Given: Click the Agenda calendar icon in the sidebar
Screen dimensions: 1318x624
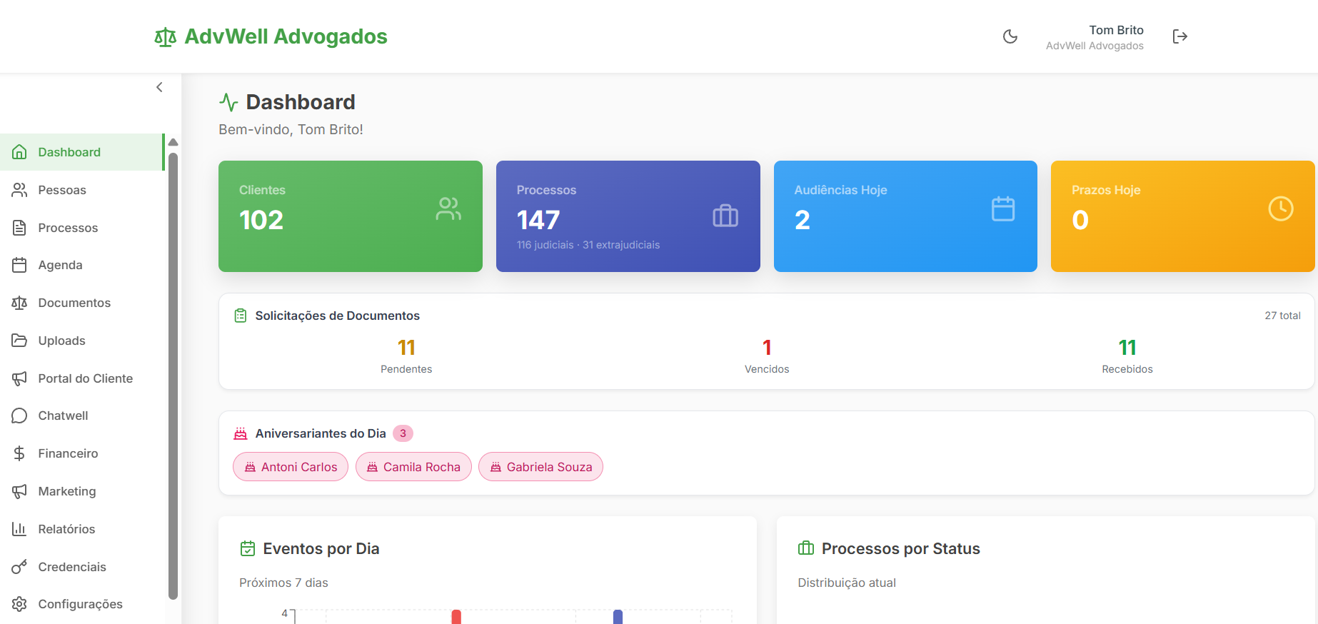Looking at the screenshot, I should pos(19,265).
